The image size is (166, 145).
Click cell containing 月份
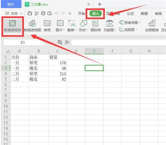(x=19, y=57)
